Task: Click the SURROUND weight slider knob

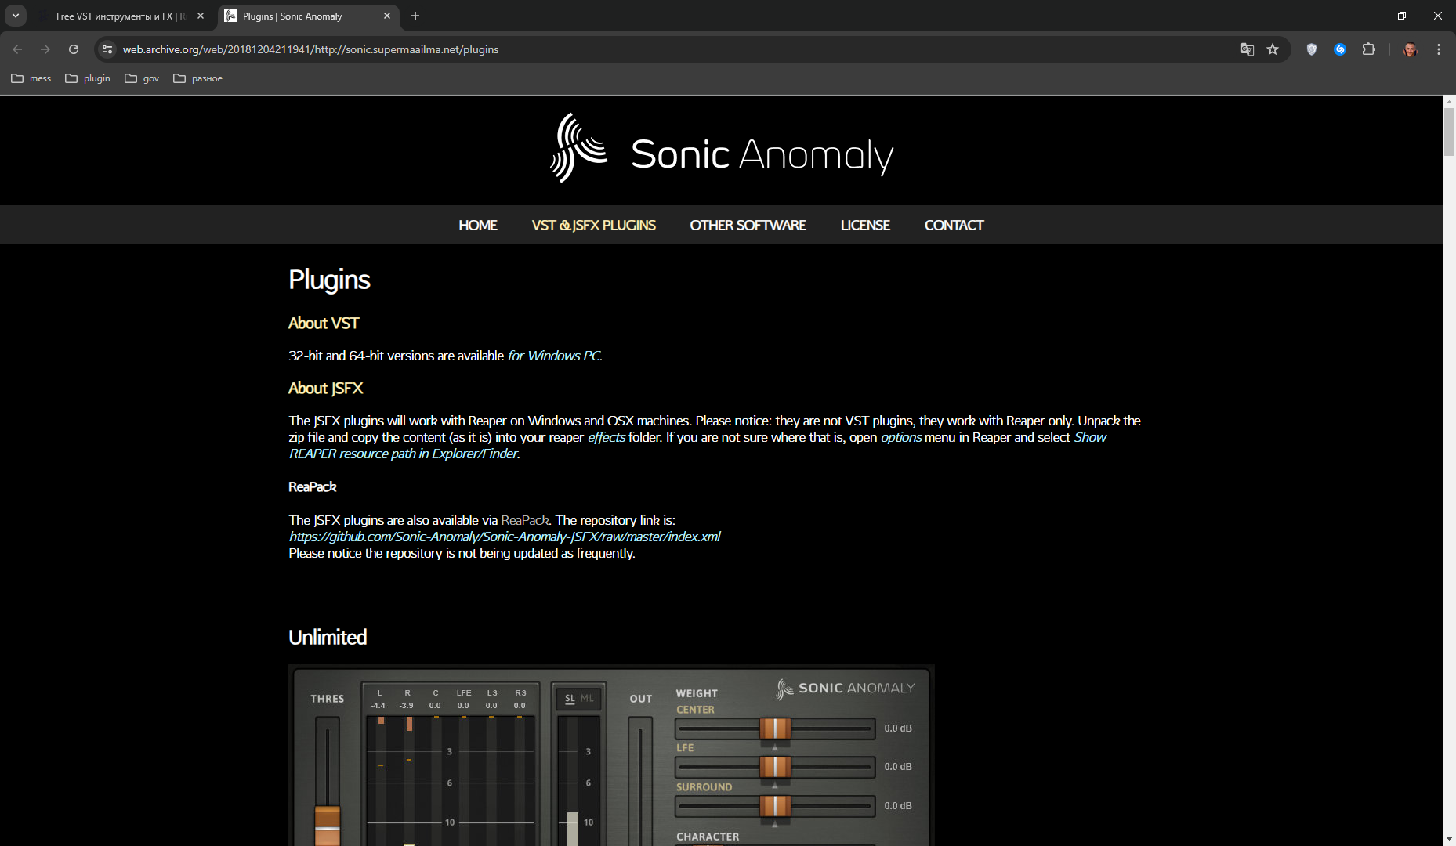Action: 775,805
